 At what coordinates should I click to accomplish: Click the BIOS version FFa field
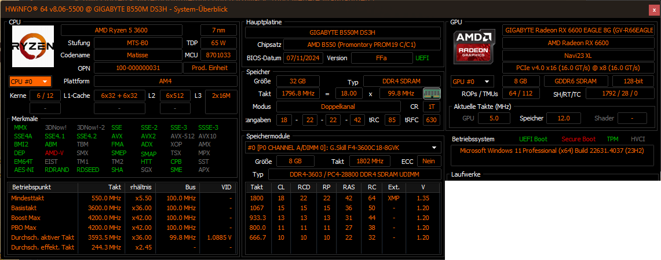point(381,58)
